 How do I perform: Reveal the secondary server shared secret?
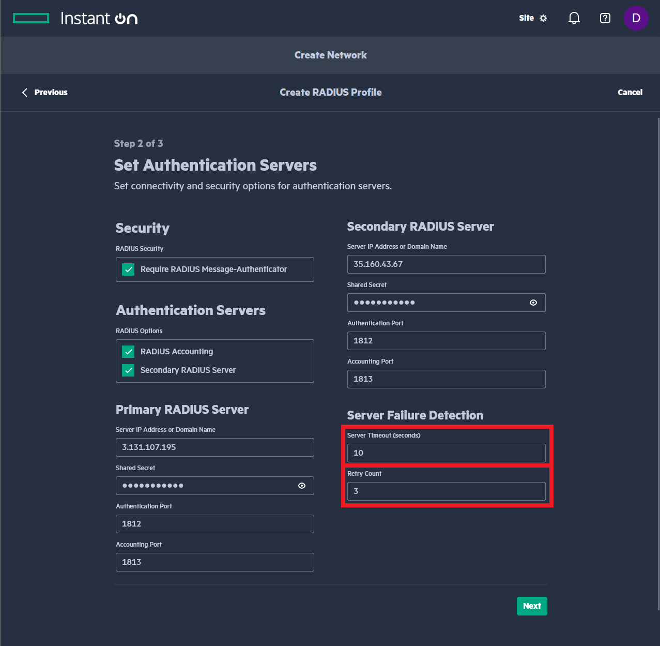click(x=533, y=303)
